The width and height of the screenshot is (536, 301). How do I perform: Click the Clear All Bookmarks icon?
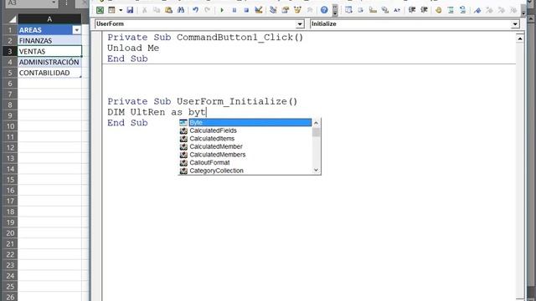(513, 10)
